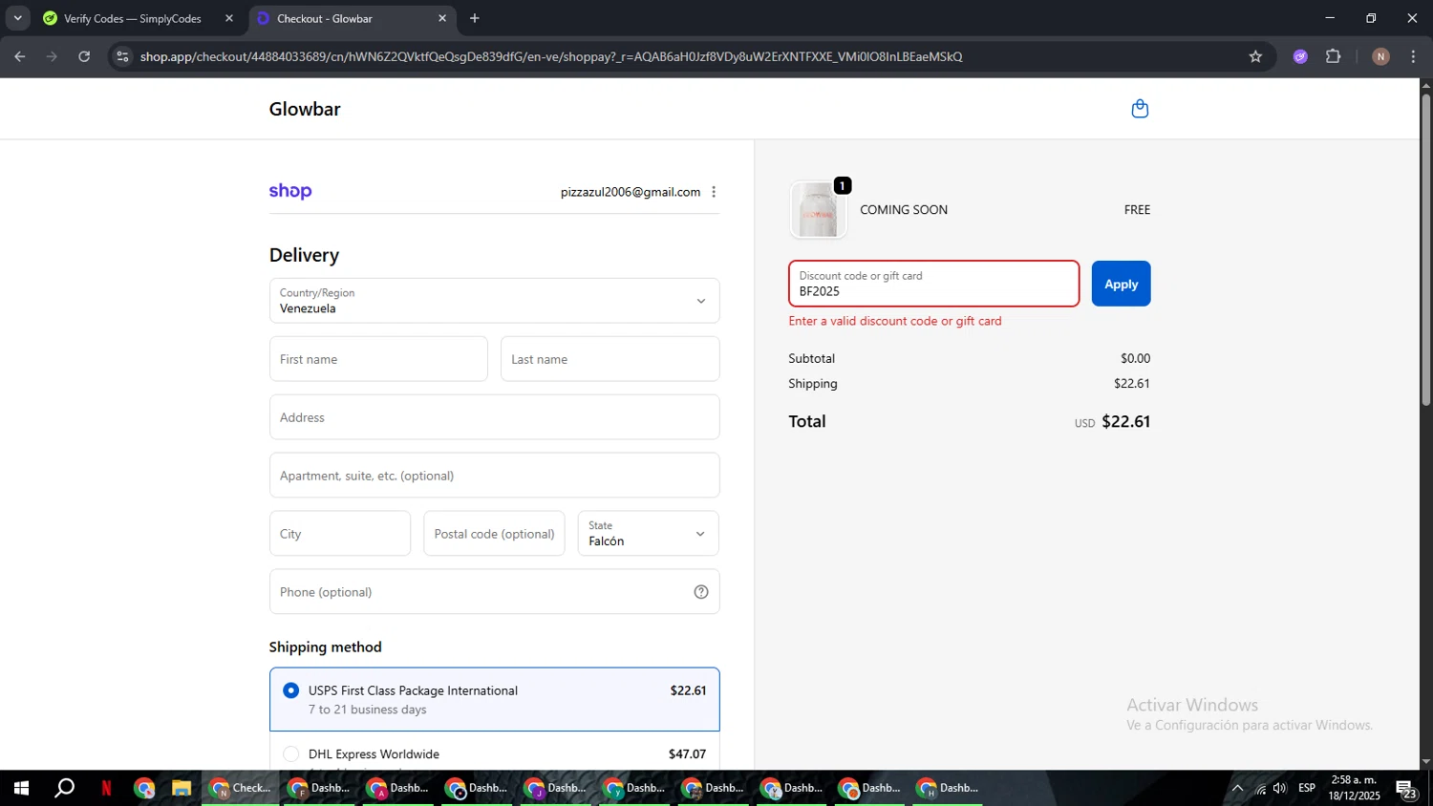Click the purple extension icon in toolbar

coord(1300,56)
